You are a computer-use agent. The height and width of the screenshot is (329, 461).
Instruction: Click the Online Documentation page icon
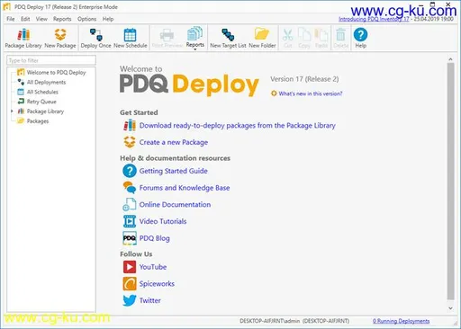click(x=130, y=204)
